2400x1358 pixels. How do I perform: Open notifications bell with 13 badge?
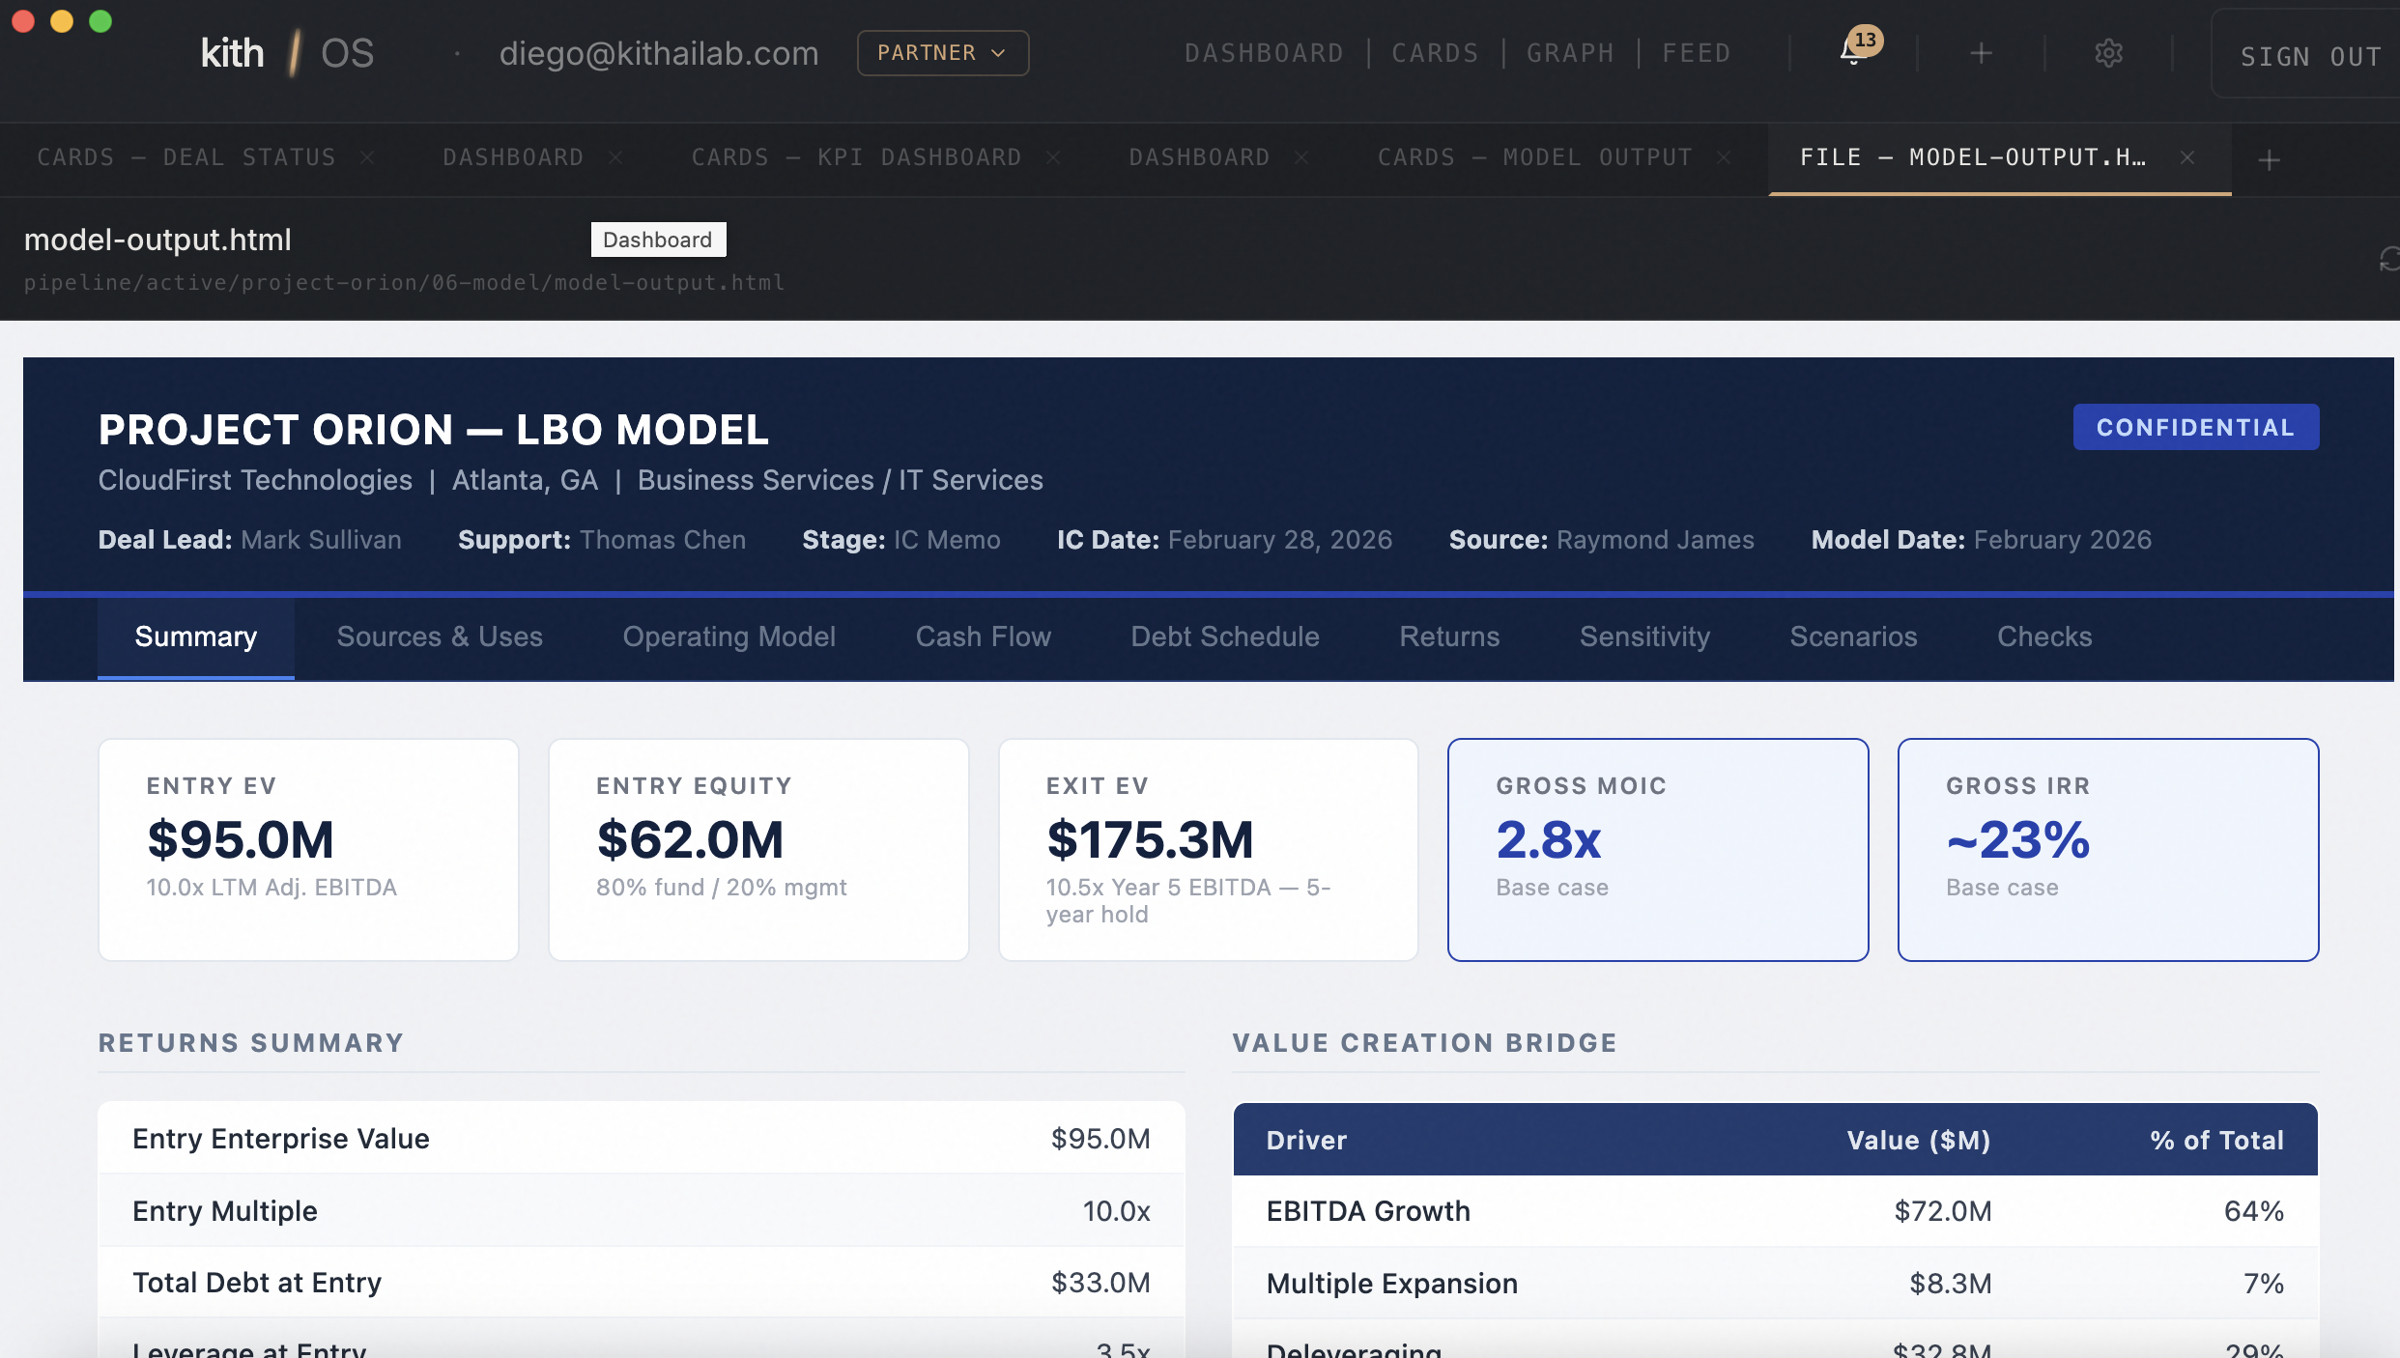tap(1853, 52)
